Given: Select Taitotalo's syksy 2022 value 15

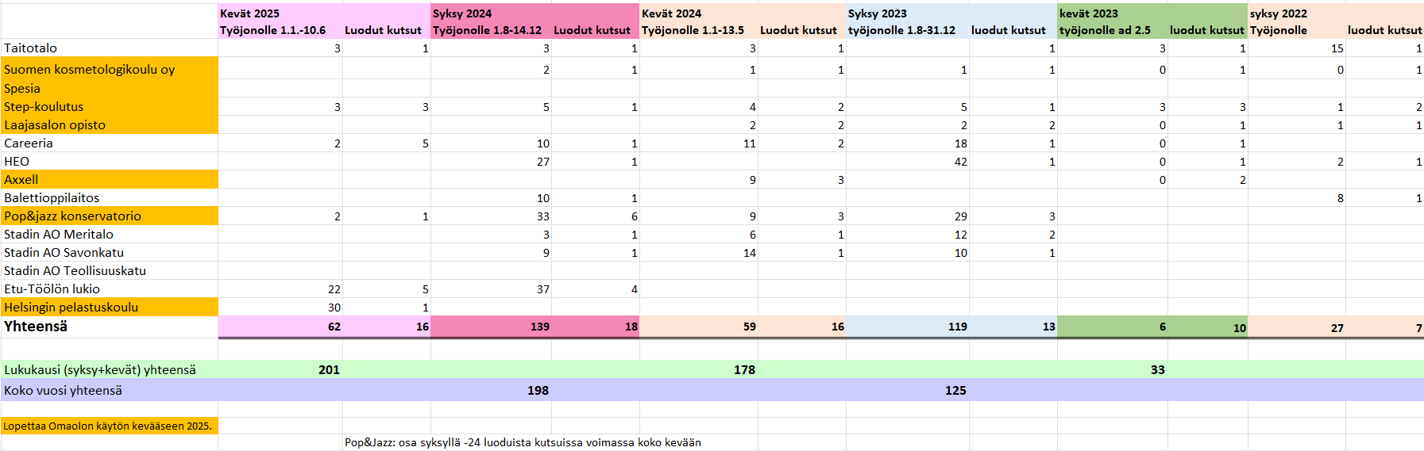Looking at the screenshot, I should point(1297,48).
